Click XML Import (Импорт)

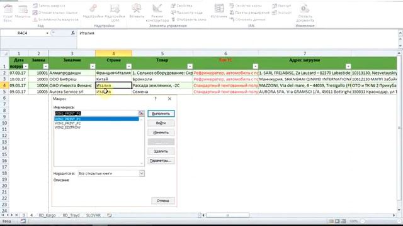(281, 6)
